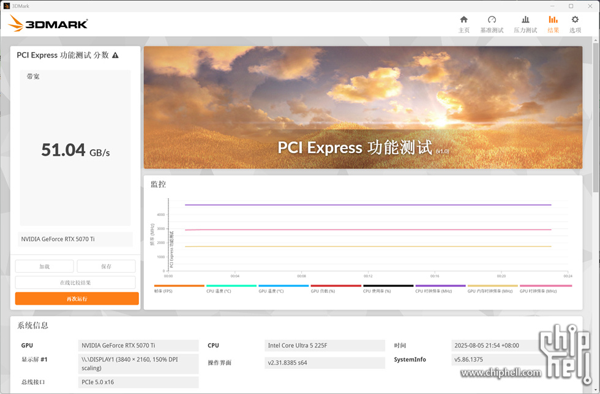Open the Home (主页) icon
Screen dimensions: 600x394
464,20
